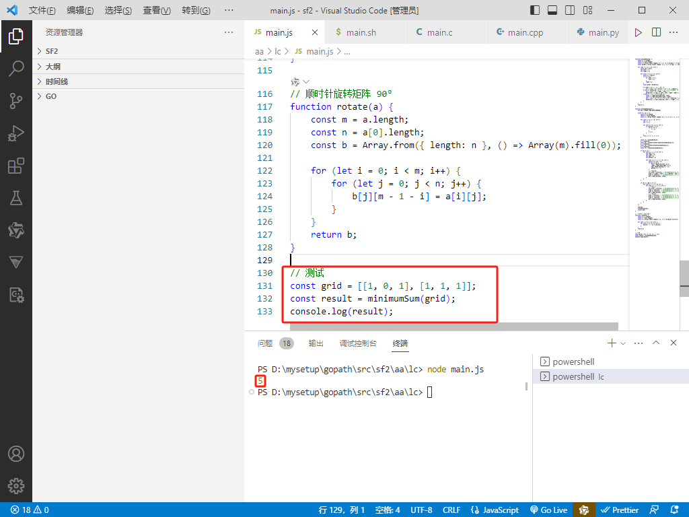This screenshot has width=689, height=517.
Task: Toggle the bottom panel layout icon
Action: pyautogui.click(x=552, y=10)
